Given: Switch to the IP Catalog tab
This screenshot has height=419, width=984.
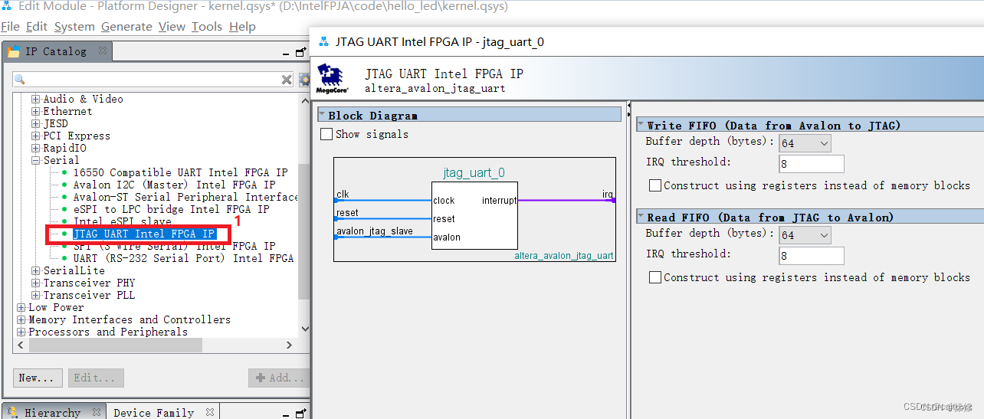Looking at the screenshot, I should (55, 51).
